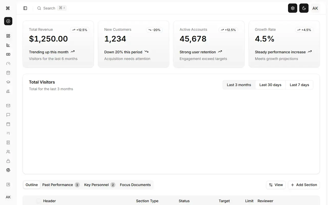Click the AK avatar at sidebar bottom
328x205 pixels.
point(8,197)
